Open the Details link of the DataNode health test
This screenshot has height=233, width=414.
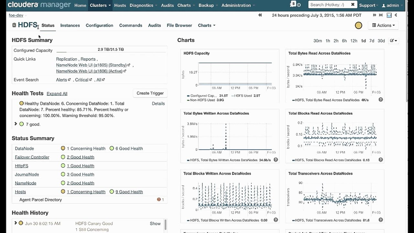click(x=158, y=104)
